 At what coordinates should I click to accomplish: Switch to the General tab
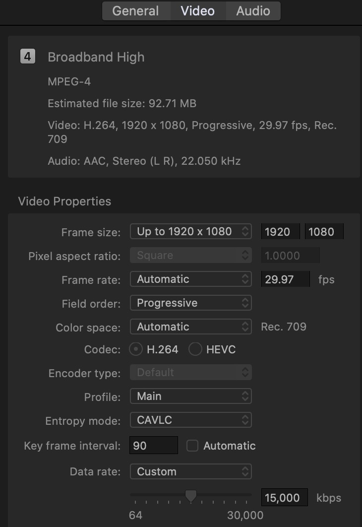[x=135, y=11]
